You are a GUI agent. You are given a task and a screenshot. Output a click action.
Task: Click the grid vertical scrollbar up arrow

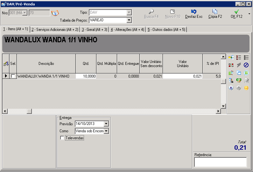(x=223, y=57)
